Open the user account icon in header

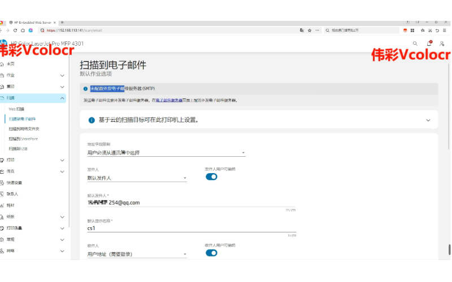coord(442,43)
